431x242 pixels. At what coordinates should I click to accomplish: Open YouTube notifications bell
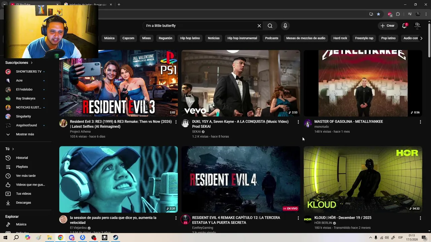[404, 26]
